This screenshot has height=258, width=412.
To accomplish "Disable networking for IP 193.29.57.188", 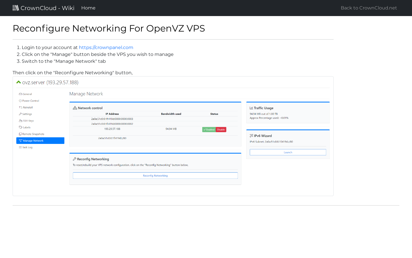I will coord(221,129).
